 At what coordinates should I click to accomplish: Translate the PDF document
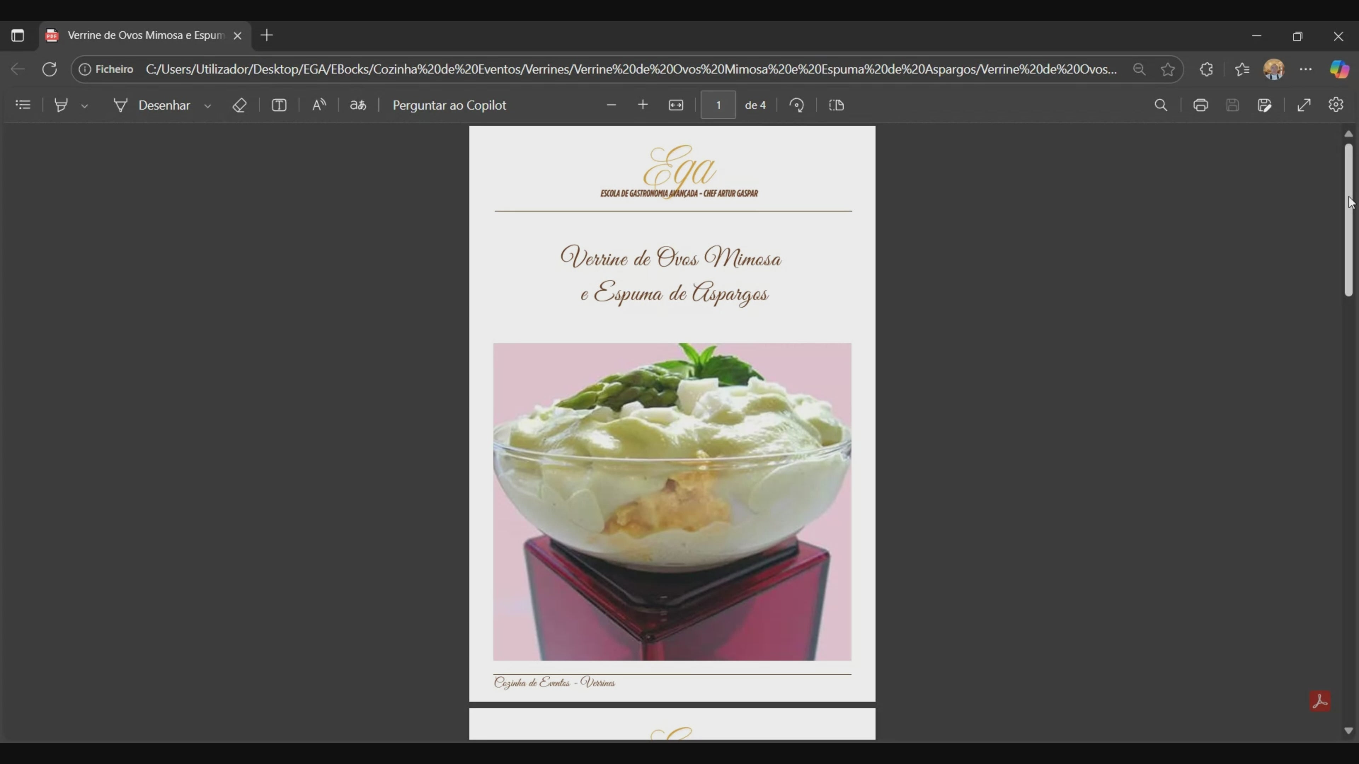tap(358, 104)
